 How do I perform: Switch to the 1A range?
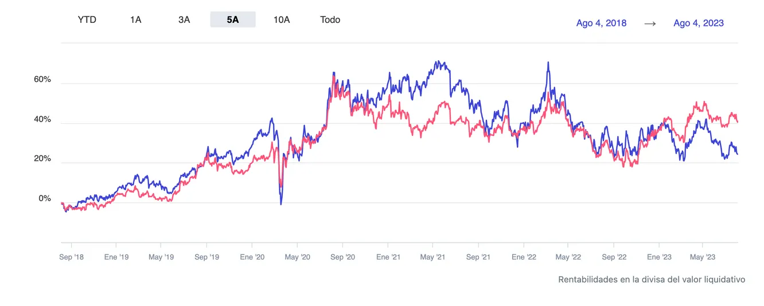point(135,19)
